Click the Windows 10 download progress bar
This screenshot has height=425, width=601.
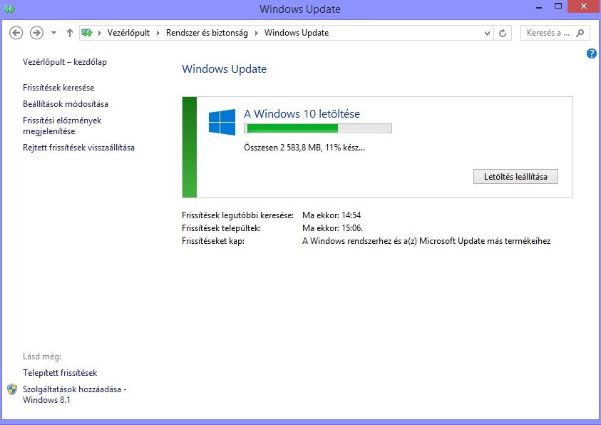pos(318,128)
